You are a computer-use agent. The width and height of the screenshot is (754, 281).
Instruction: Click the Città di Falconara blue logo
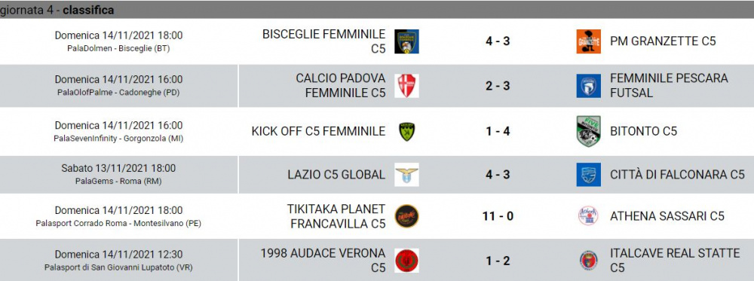point(589,174)
